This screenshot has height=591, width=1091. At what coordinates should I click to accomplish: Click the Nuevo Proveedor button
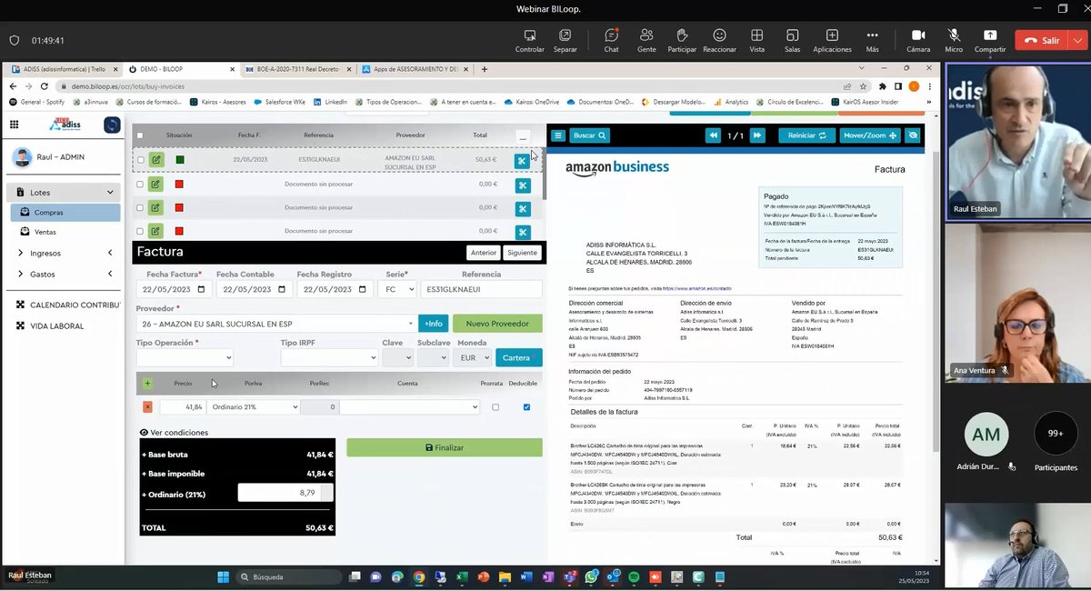click(497, 324)
